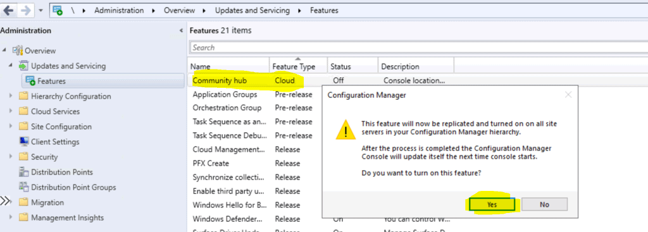Expand the Cloud Services folder
This screenshot has height=232, width=648.
click(x=11, y=111)
